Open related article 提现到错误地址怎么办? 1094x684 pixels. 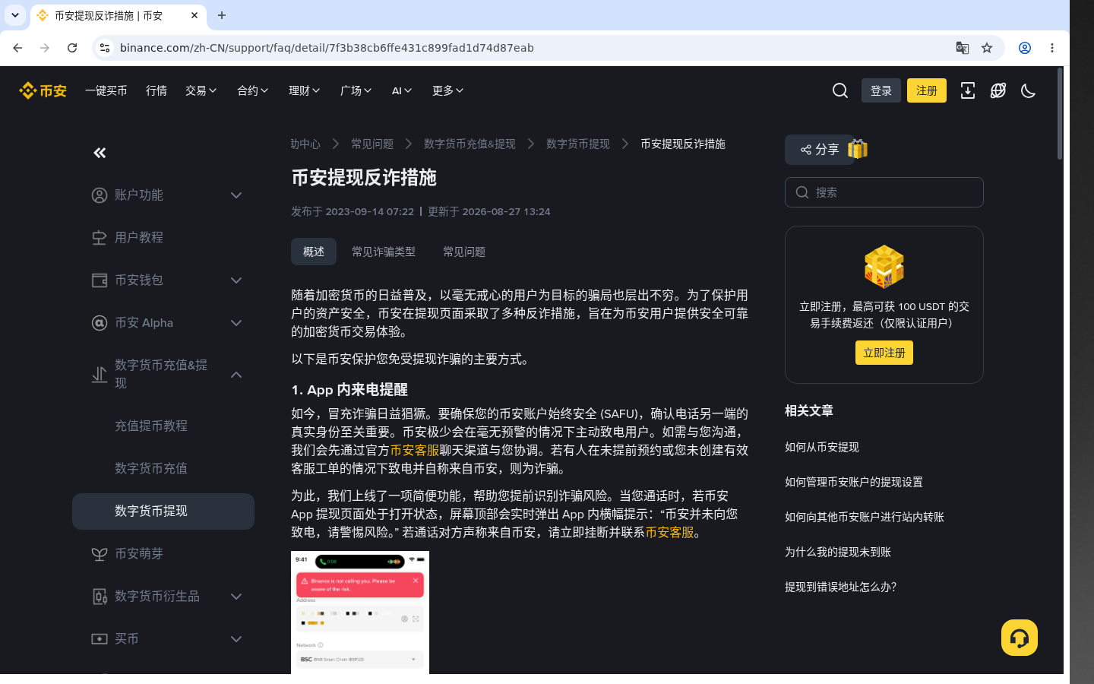841,587
